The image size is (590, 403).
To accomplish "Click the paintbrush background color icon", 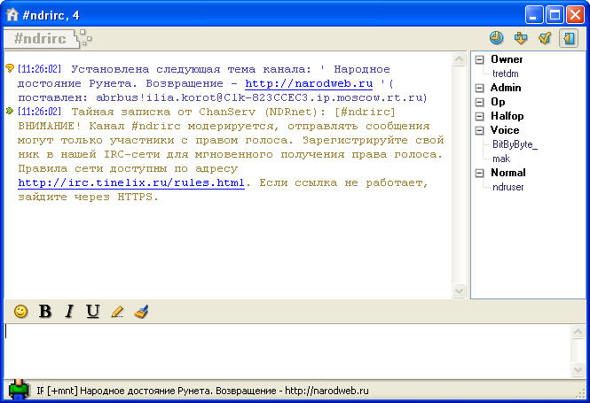I will 141,312.
